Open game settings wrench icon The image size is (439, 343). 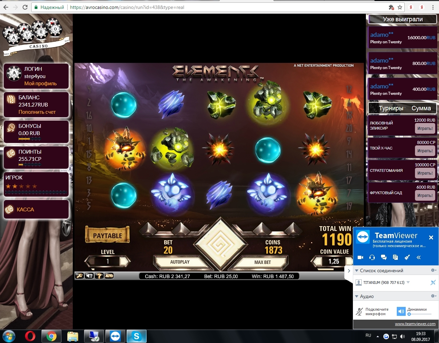point(79,276)
